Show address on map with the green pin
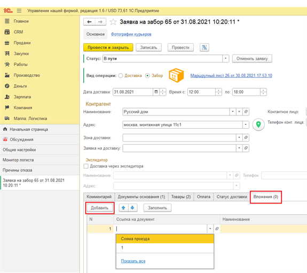The image size is (307, 273). pyautogui.click(x=258, y=124)
